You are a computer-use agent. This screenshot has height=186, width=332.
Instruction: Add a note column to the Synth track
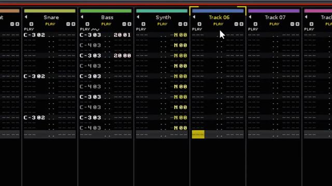click(x=143, y=24)
